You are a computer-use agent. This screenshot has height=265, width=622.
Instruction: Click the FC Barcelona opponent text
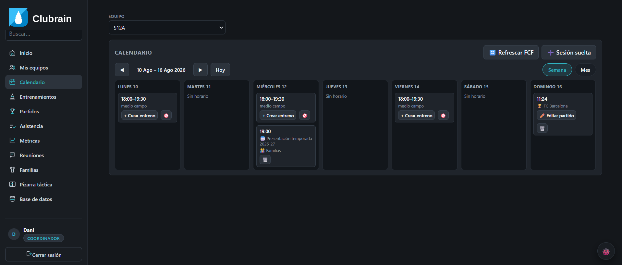[x=555, y=106]
